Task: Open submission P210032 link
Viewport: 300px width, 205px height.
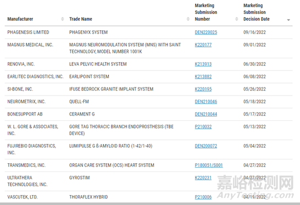Action: click(203, 126)
